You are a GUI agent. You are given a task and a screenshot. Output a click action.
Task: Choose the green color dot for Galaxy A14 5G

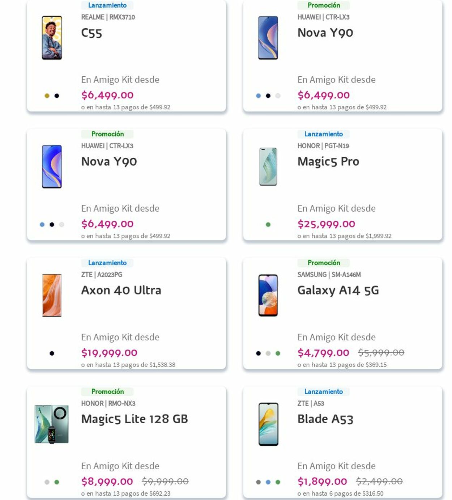(278, 353)
